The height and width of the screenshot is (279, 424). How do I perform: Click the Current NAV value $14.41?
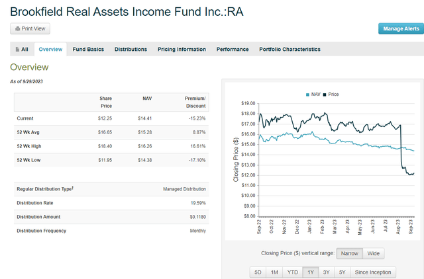tap(144, 118)
